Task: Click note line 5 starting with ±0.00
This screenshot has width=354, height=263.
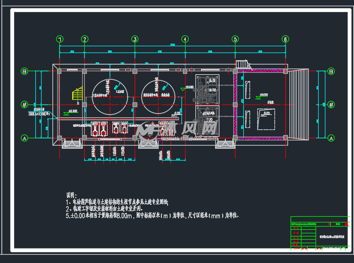Action: point(152,216)
